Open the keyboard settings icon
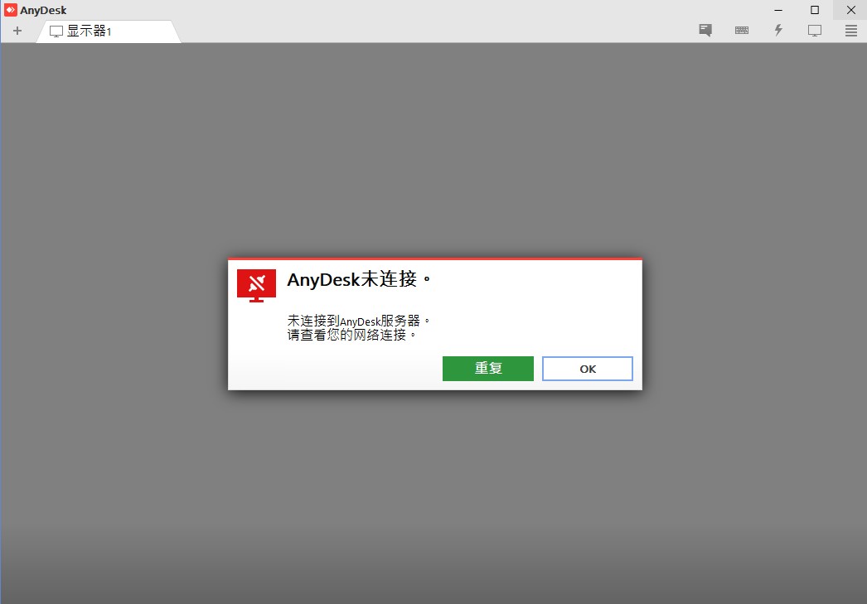Screen dimensions: 867x604 coord(742,31)
